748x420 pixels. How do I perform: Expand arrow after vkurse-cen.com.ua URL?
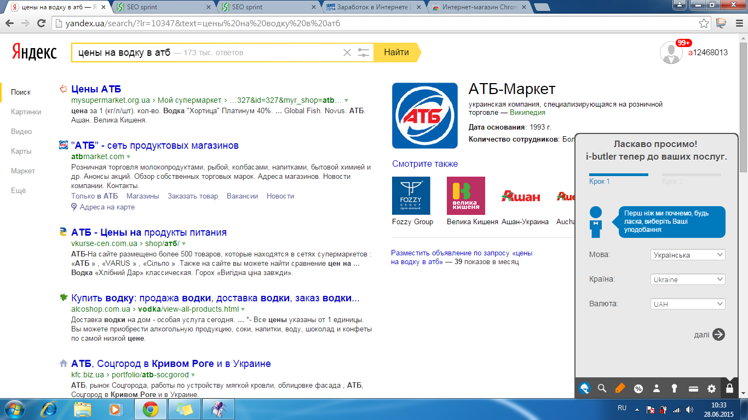click(184, 243)
